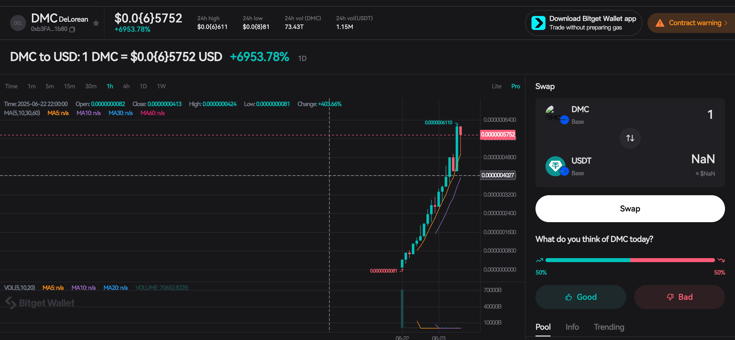Image resolution: width=735 pixels, height=340 pixels.
Task: Click the Contract warning triangle icon
Action: 660,23
